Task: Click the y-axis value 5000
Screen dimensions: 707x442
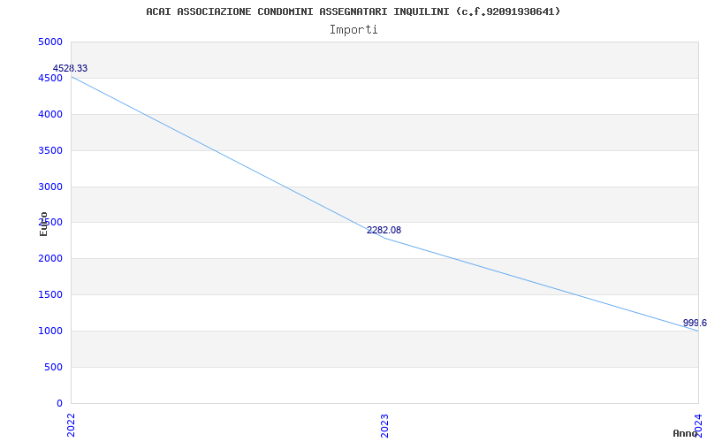Action: [x=50, y=42]
